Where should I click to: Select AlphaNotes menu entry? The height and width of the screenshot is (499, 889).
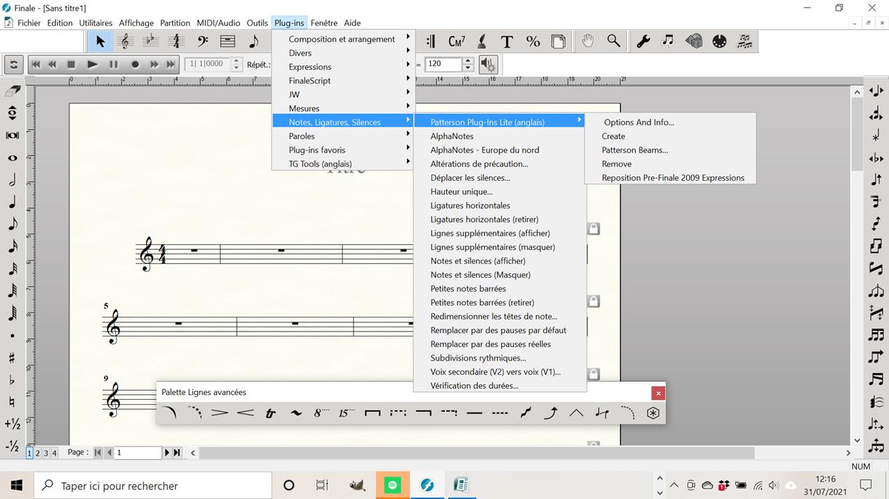tap(452, 136)
